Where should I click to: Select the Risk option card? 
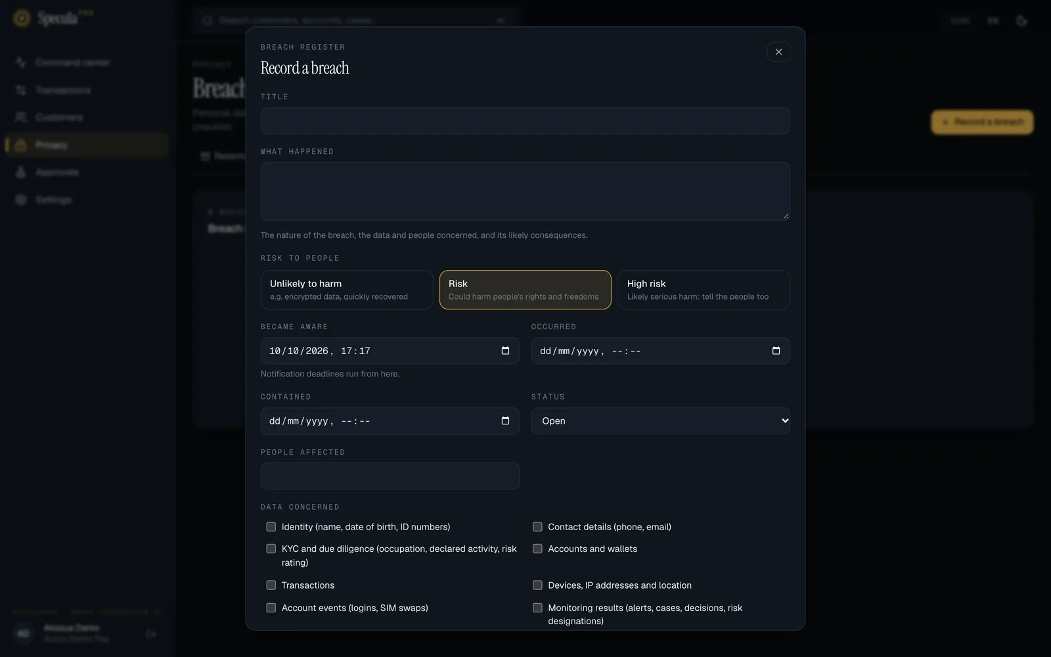coord(525,290)
